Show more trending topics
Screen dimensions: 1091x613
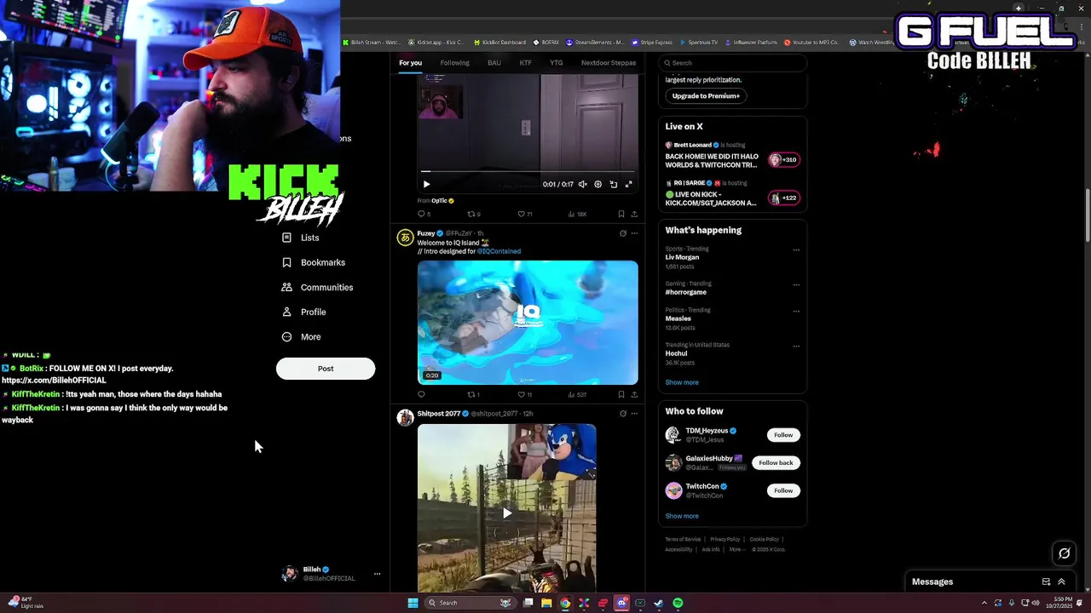click(x=682, y=382)
